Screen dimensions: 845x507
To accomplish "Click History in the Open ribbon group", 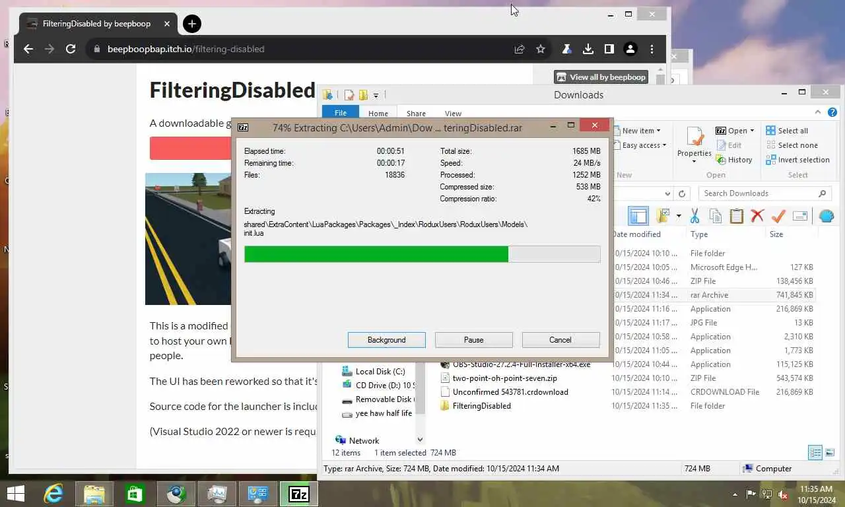I will coord(734,160).
